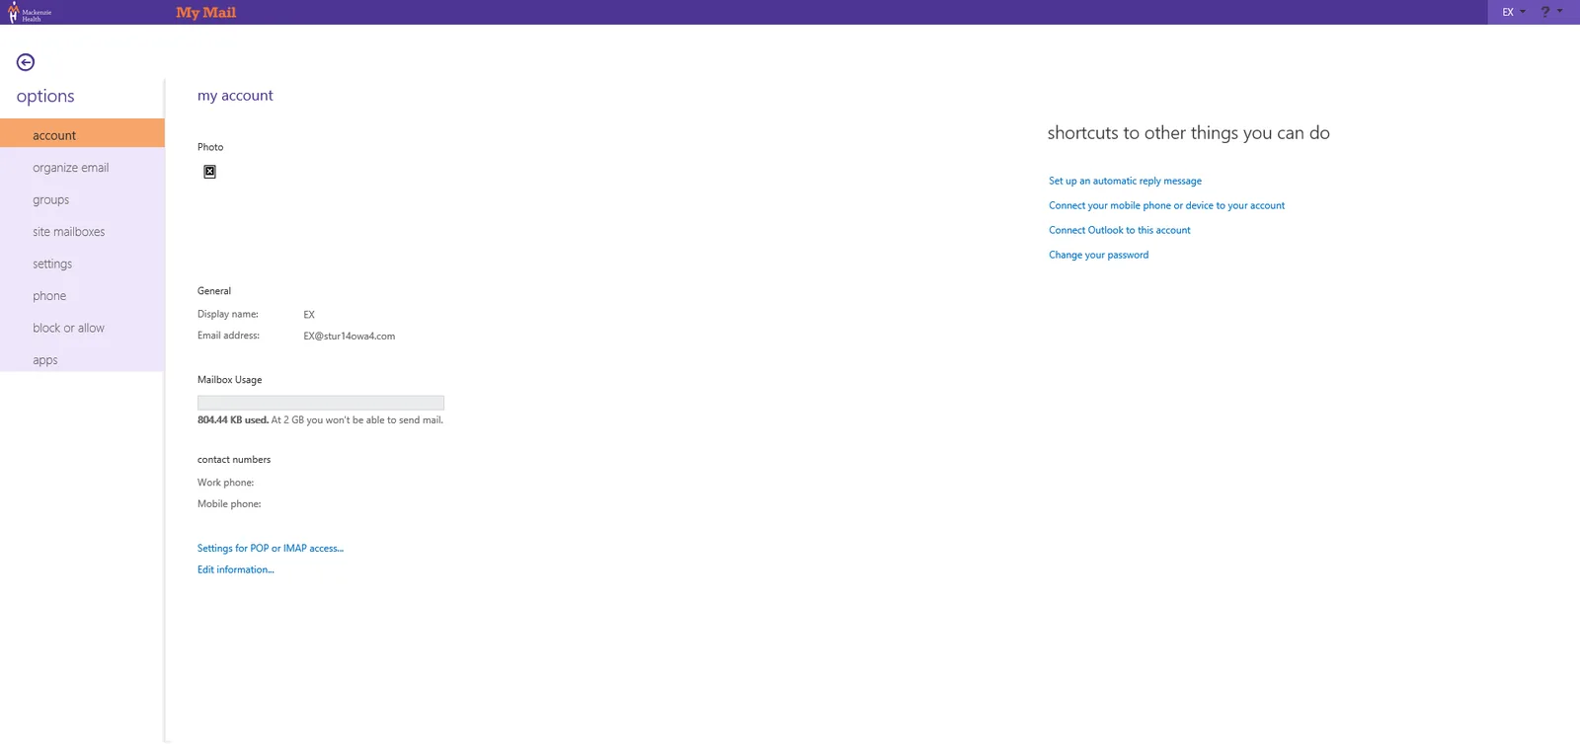
Task: Click the Mobile phone label
Action: tap(229, 503)
